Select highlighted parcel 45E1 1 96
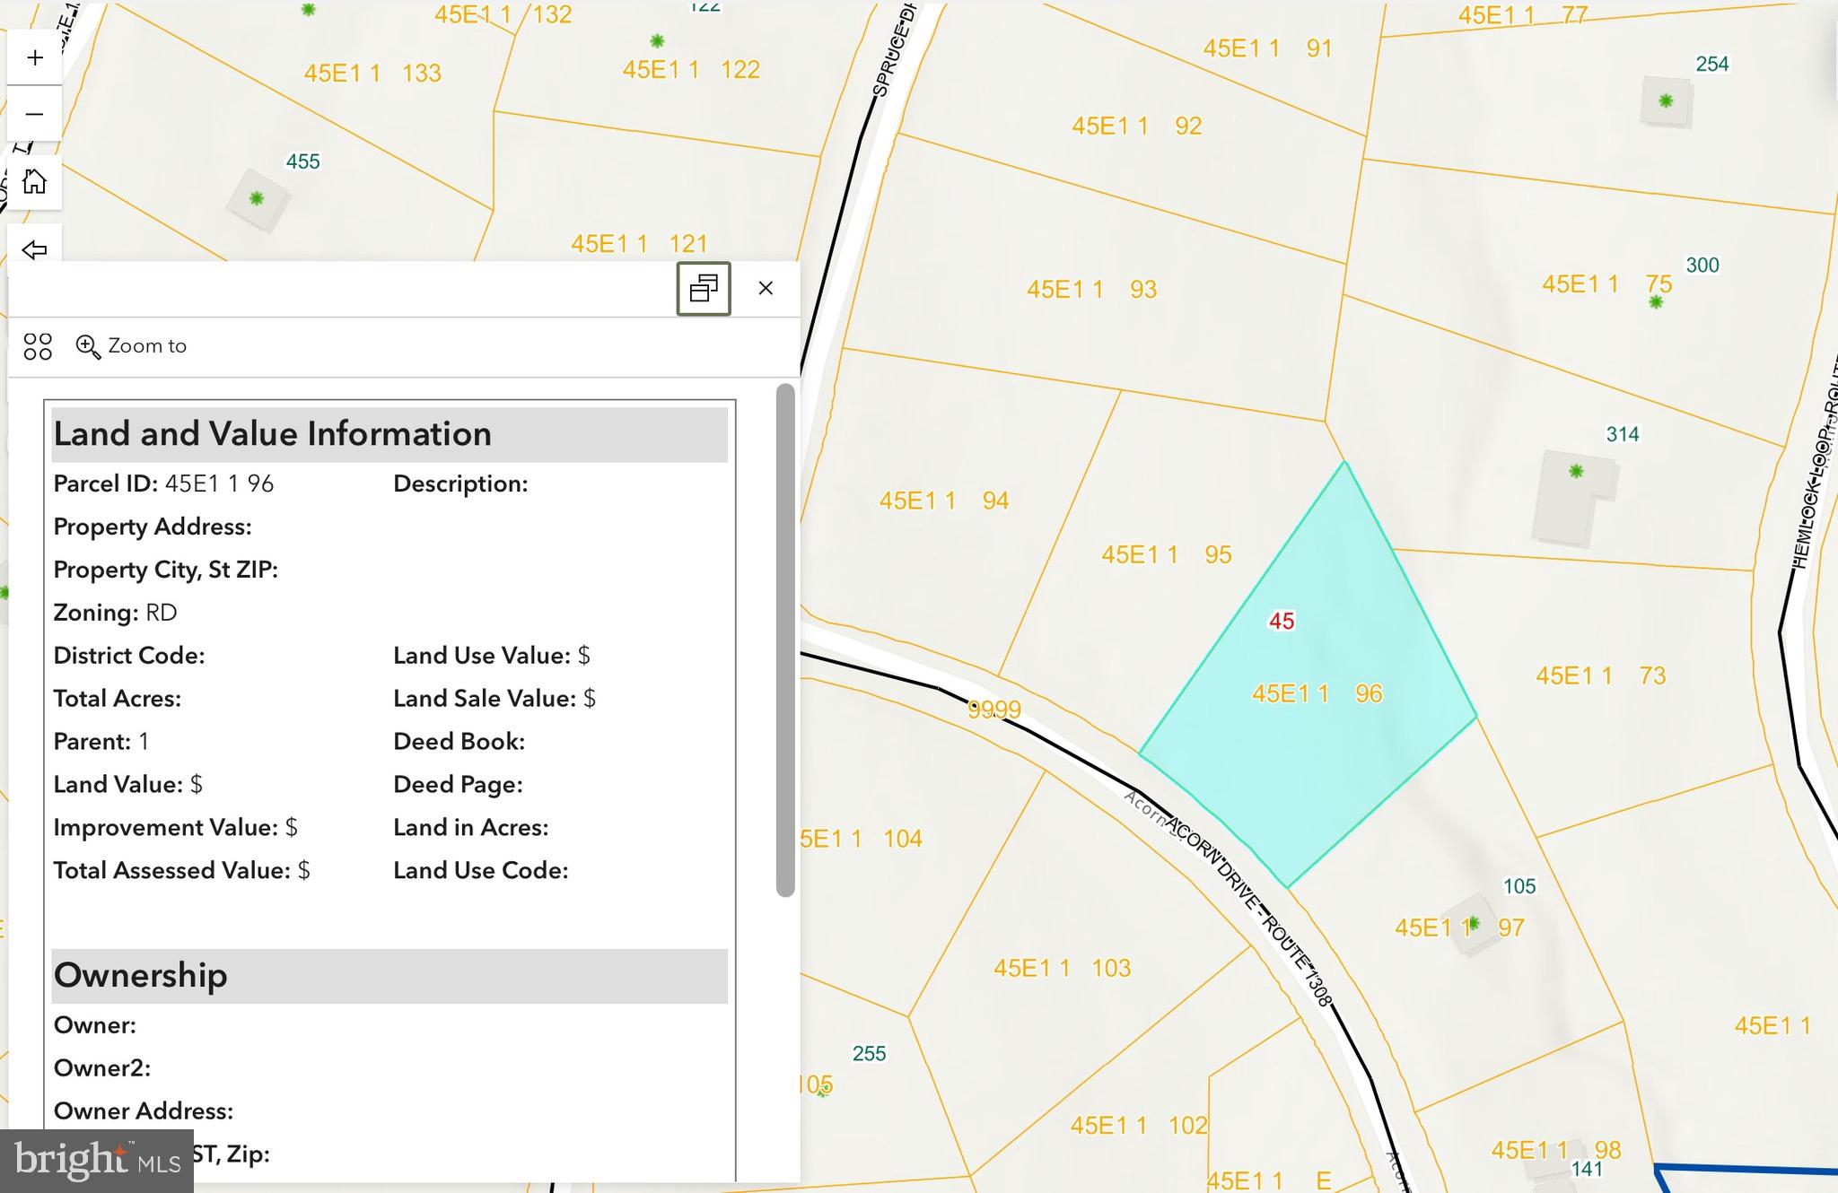This screenshot has height=1193, width=1838. point(1317,693)
